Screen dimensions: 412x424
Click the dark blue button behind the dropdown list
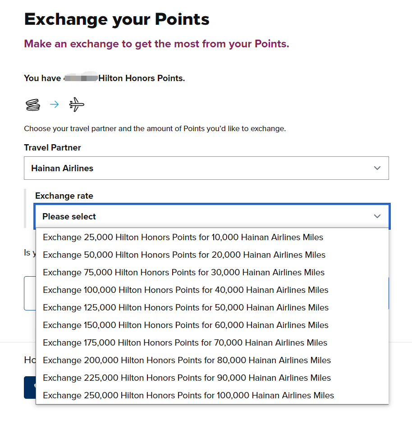pyautogui.click(x=30, y=387)
